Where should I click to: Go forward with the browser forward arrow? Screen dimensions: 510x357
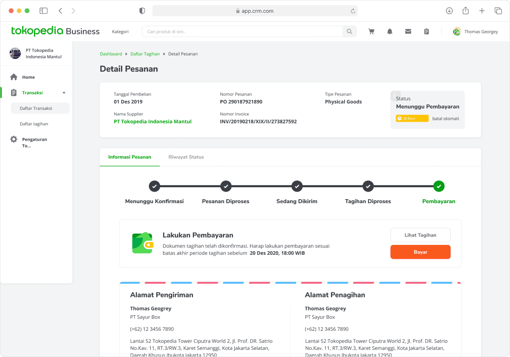tap(73, 11)
